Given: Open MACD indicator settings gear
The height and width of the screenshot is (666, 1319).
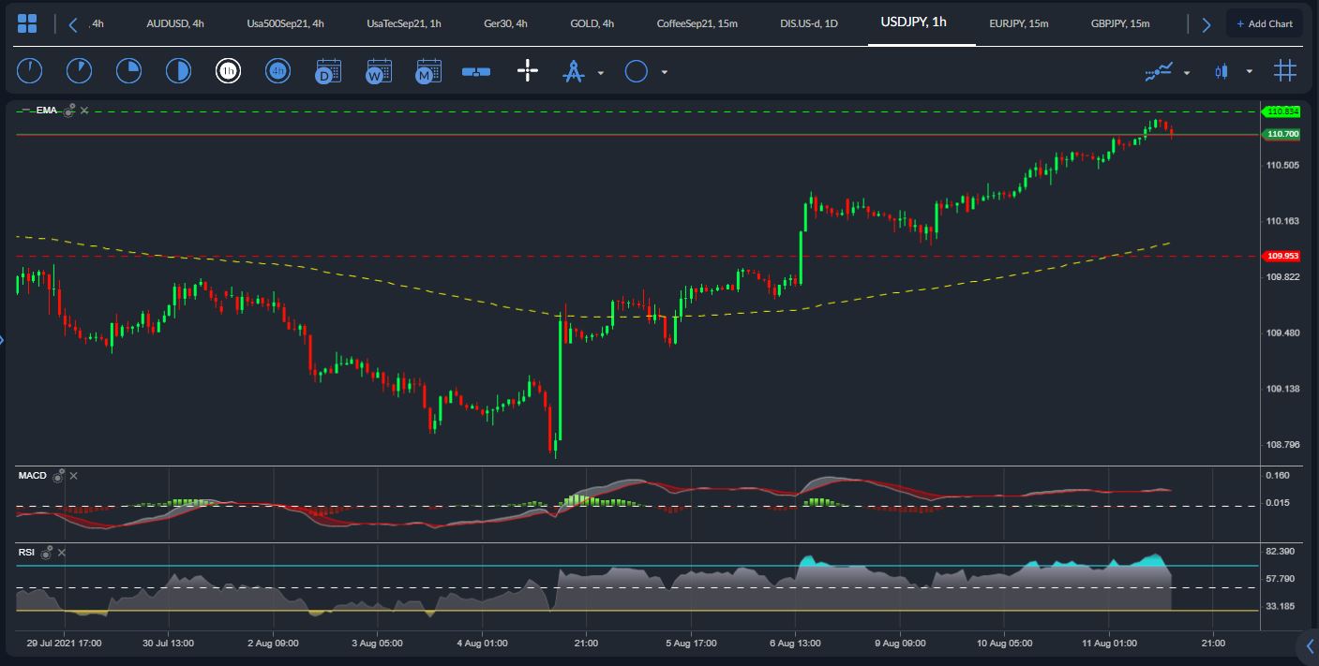Looking at the screenshot, I should tap(58, 476).
